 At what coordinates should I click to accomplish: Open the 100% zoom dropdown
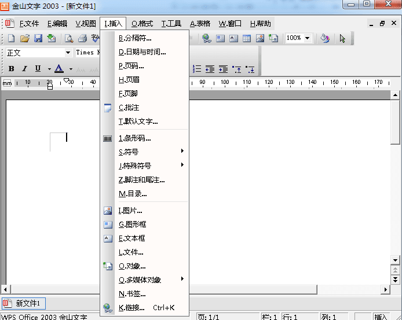[x=308, y=38]
